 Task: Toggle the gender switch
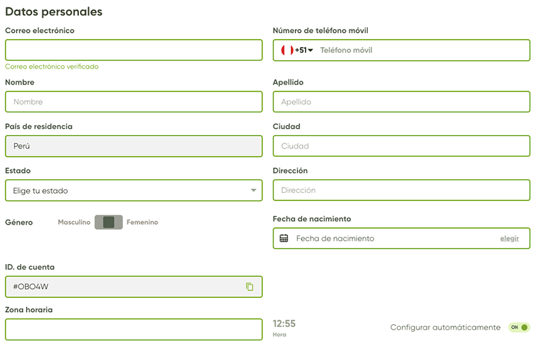(108, 222)
